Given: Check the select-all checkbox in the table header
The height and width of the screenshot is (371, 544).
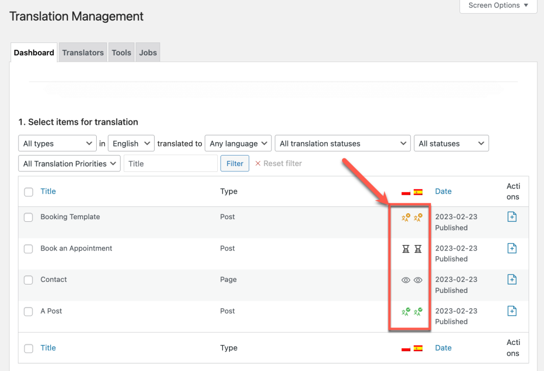Looking at the screenshot, I should tap(29, 192).
